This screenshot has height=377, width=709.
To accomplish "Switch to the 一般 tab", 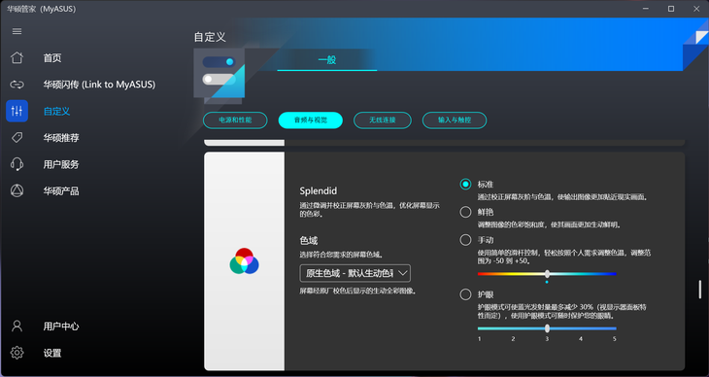I will pos(327,59).
